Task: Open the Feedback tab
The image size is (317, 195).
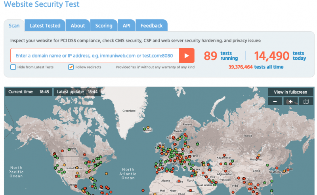Action: click(151, 26)
